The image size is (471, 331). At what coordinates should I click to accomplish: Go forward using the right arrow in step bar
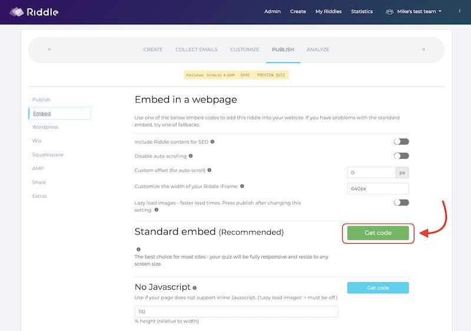point(423,49)
